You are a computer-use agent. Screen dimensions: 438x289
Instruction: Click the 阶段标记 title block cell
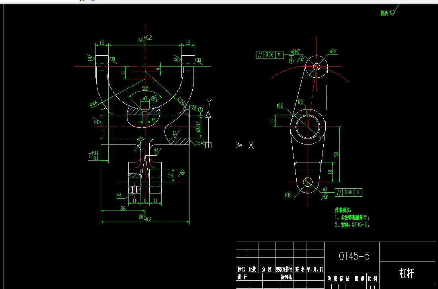tap(338, 279)
